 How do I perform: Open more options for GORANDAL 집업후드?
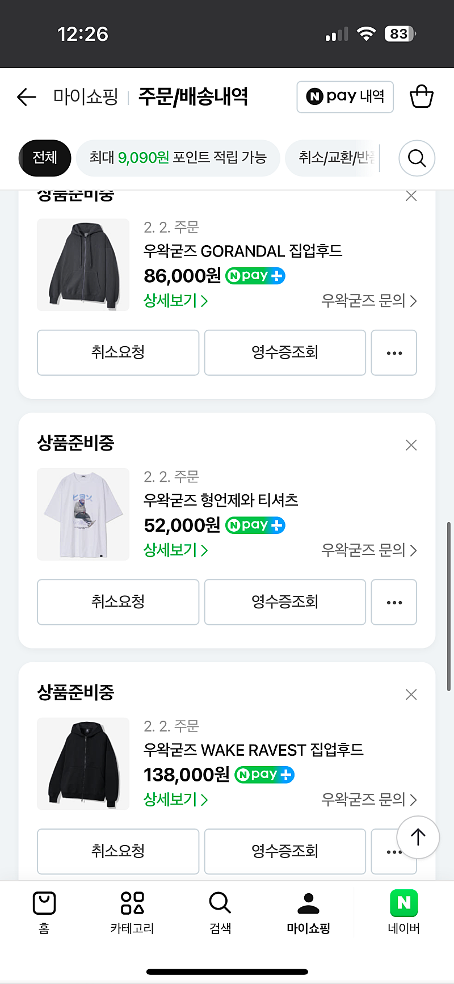[394, 352]
